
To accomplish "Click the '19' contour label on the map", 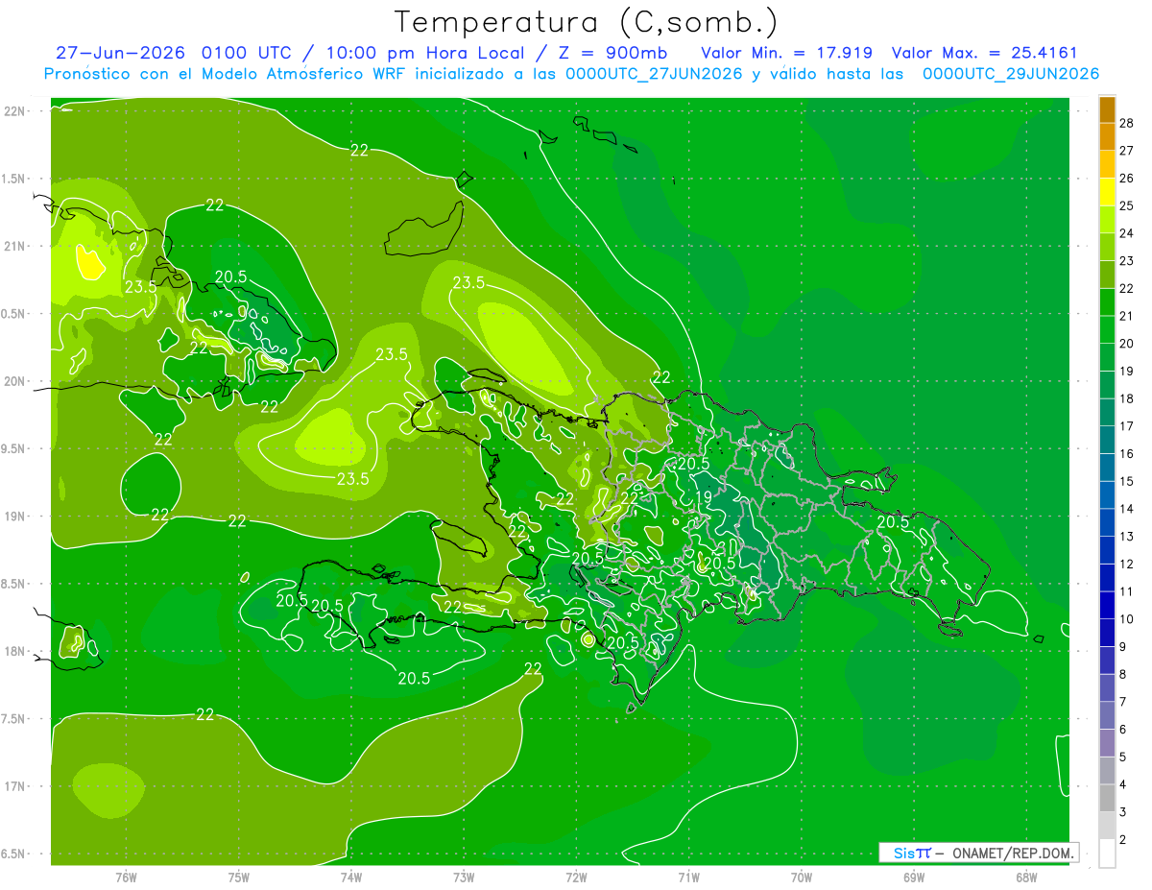I will (x=703, y=496).
